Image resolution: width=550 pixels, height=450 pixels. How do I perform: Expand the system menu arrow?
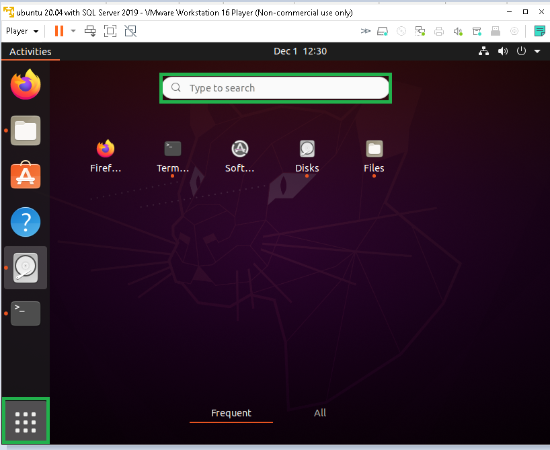(537, 51)
